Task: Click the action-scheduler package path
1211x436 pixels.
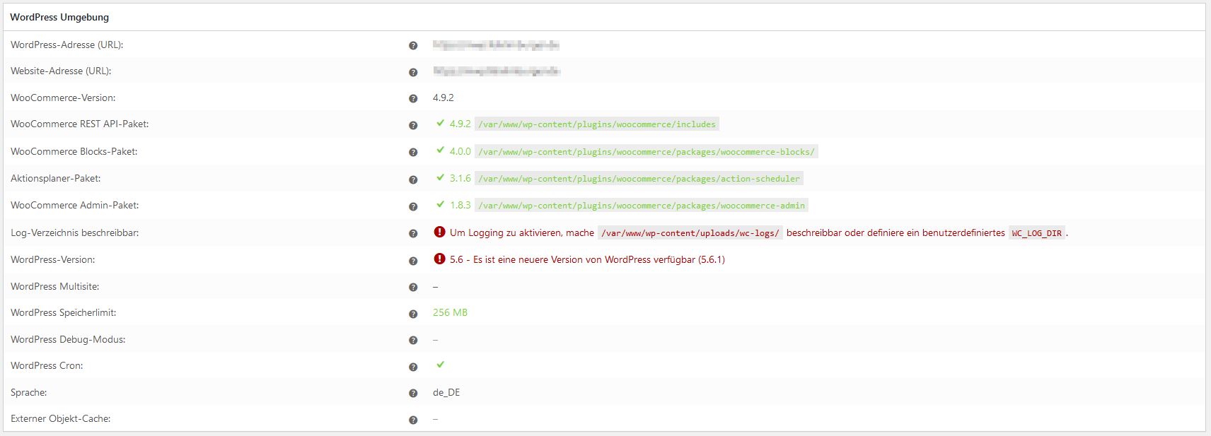Action: pyautogui.click(x=639, y=179)
